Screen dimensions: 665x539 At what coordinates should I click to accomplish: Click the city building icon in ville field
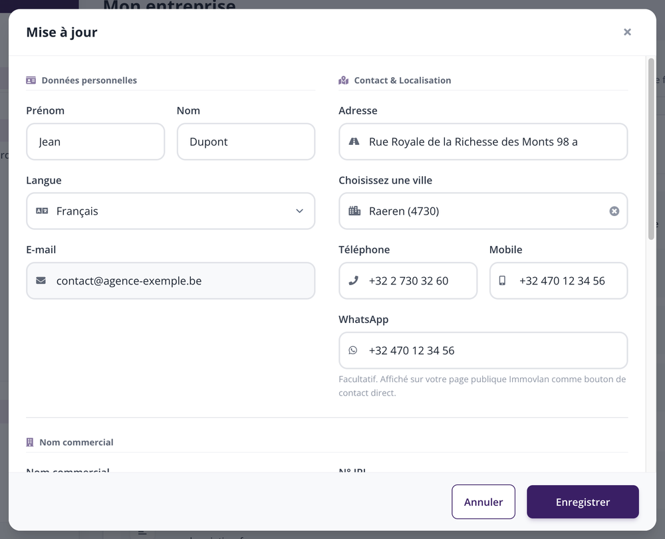[354, 211]
